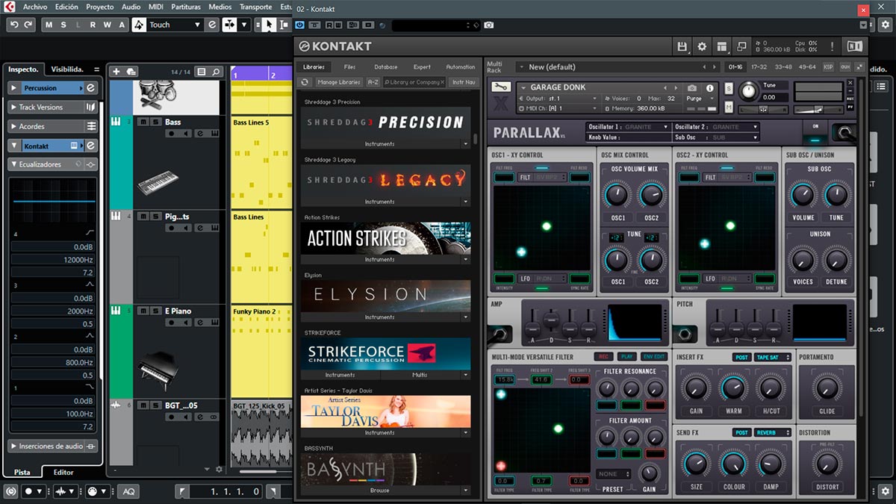Image resolution: width=896 pixels, height=504 pixels.
Task: Open the Archivo menu
Action: pyautogui.click(x=35, y=7)
